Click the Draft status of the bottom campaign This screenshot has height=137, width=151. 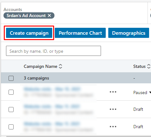tap(138, 127)
